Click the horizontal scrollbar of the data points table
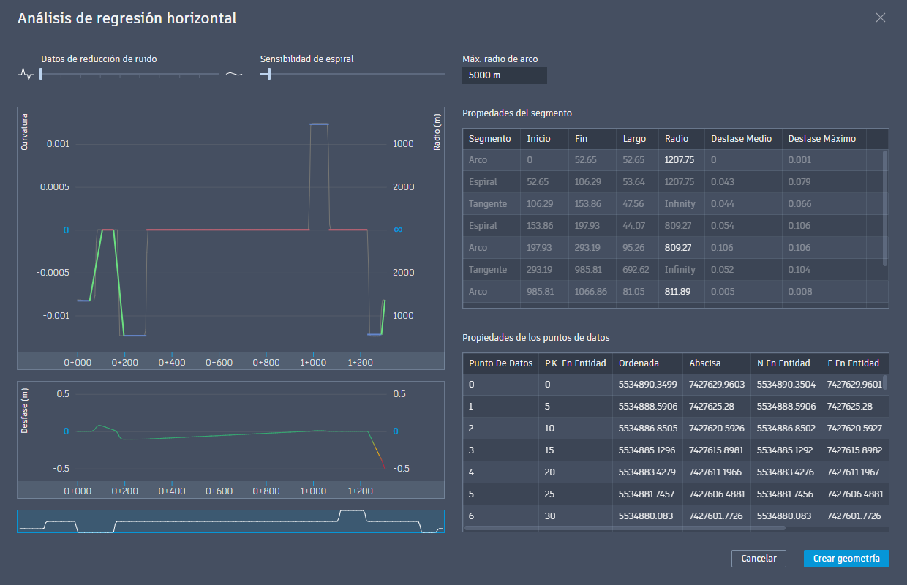 tap(624, 528)
